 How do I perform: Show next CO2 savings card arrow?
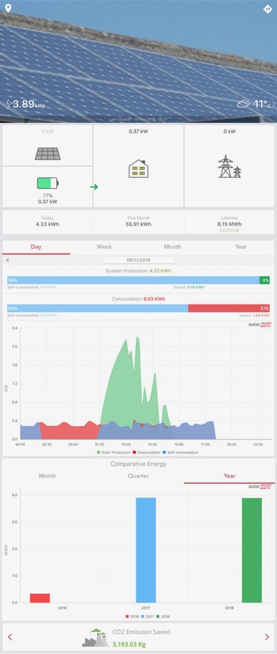pyautogui.click(x=267, y=637)
